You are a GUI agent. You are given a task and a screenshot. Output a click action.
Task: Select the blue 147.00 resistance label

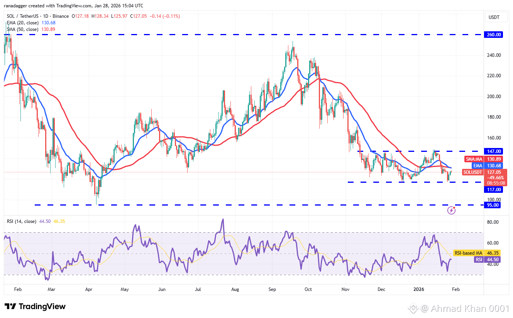point(493,151)
